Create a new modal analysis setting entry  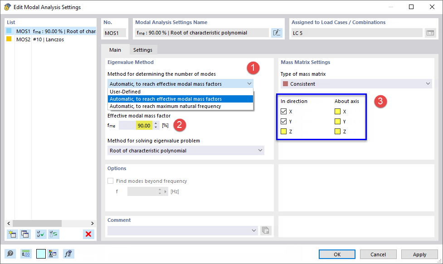click(11, 234)
